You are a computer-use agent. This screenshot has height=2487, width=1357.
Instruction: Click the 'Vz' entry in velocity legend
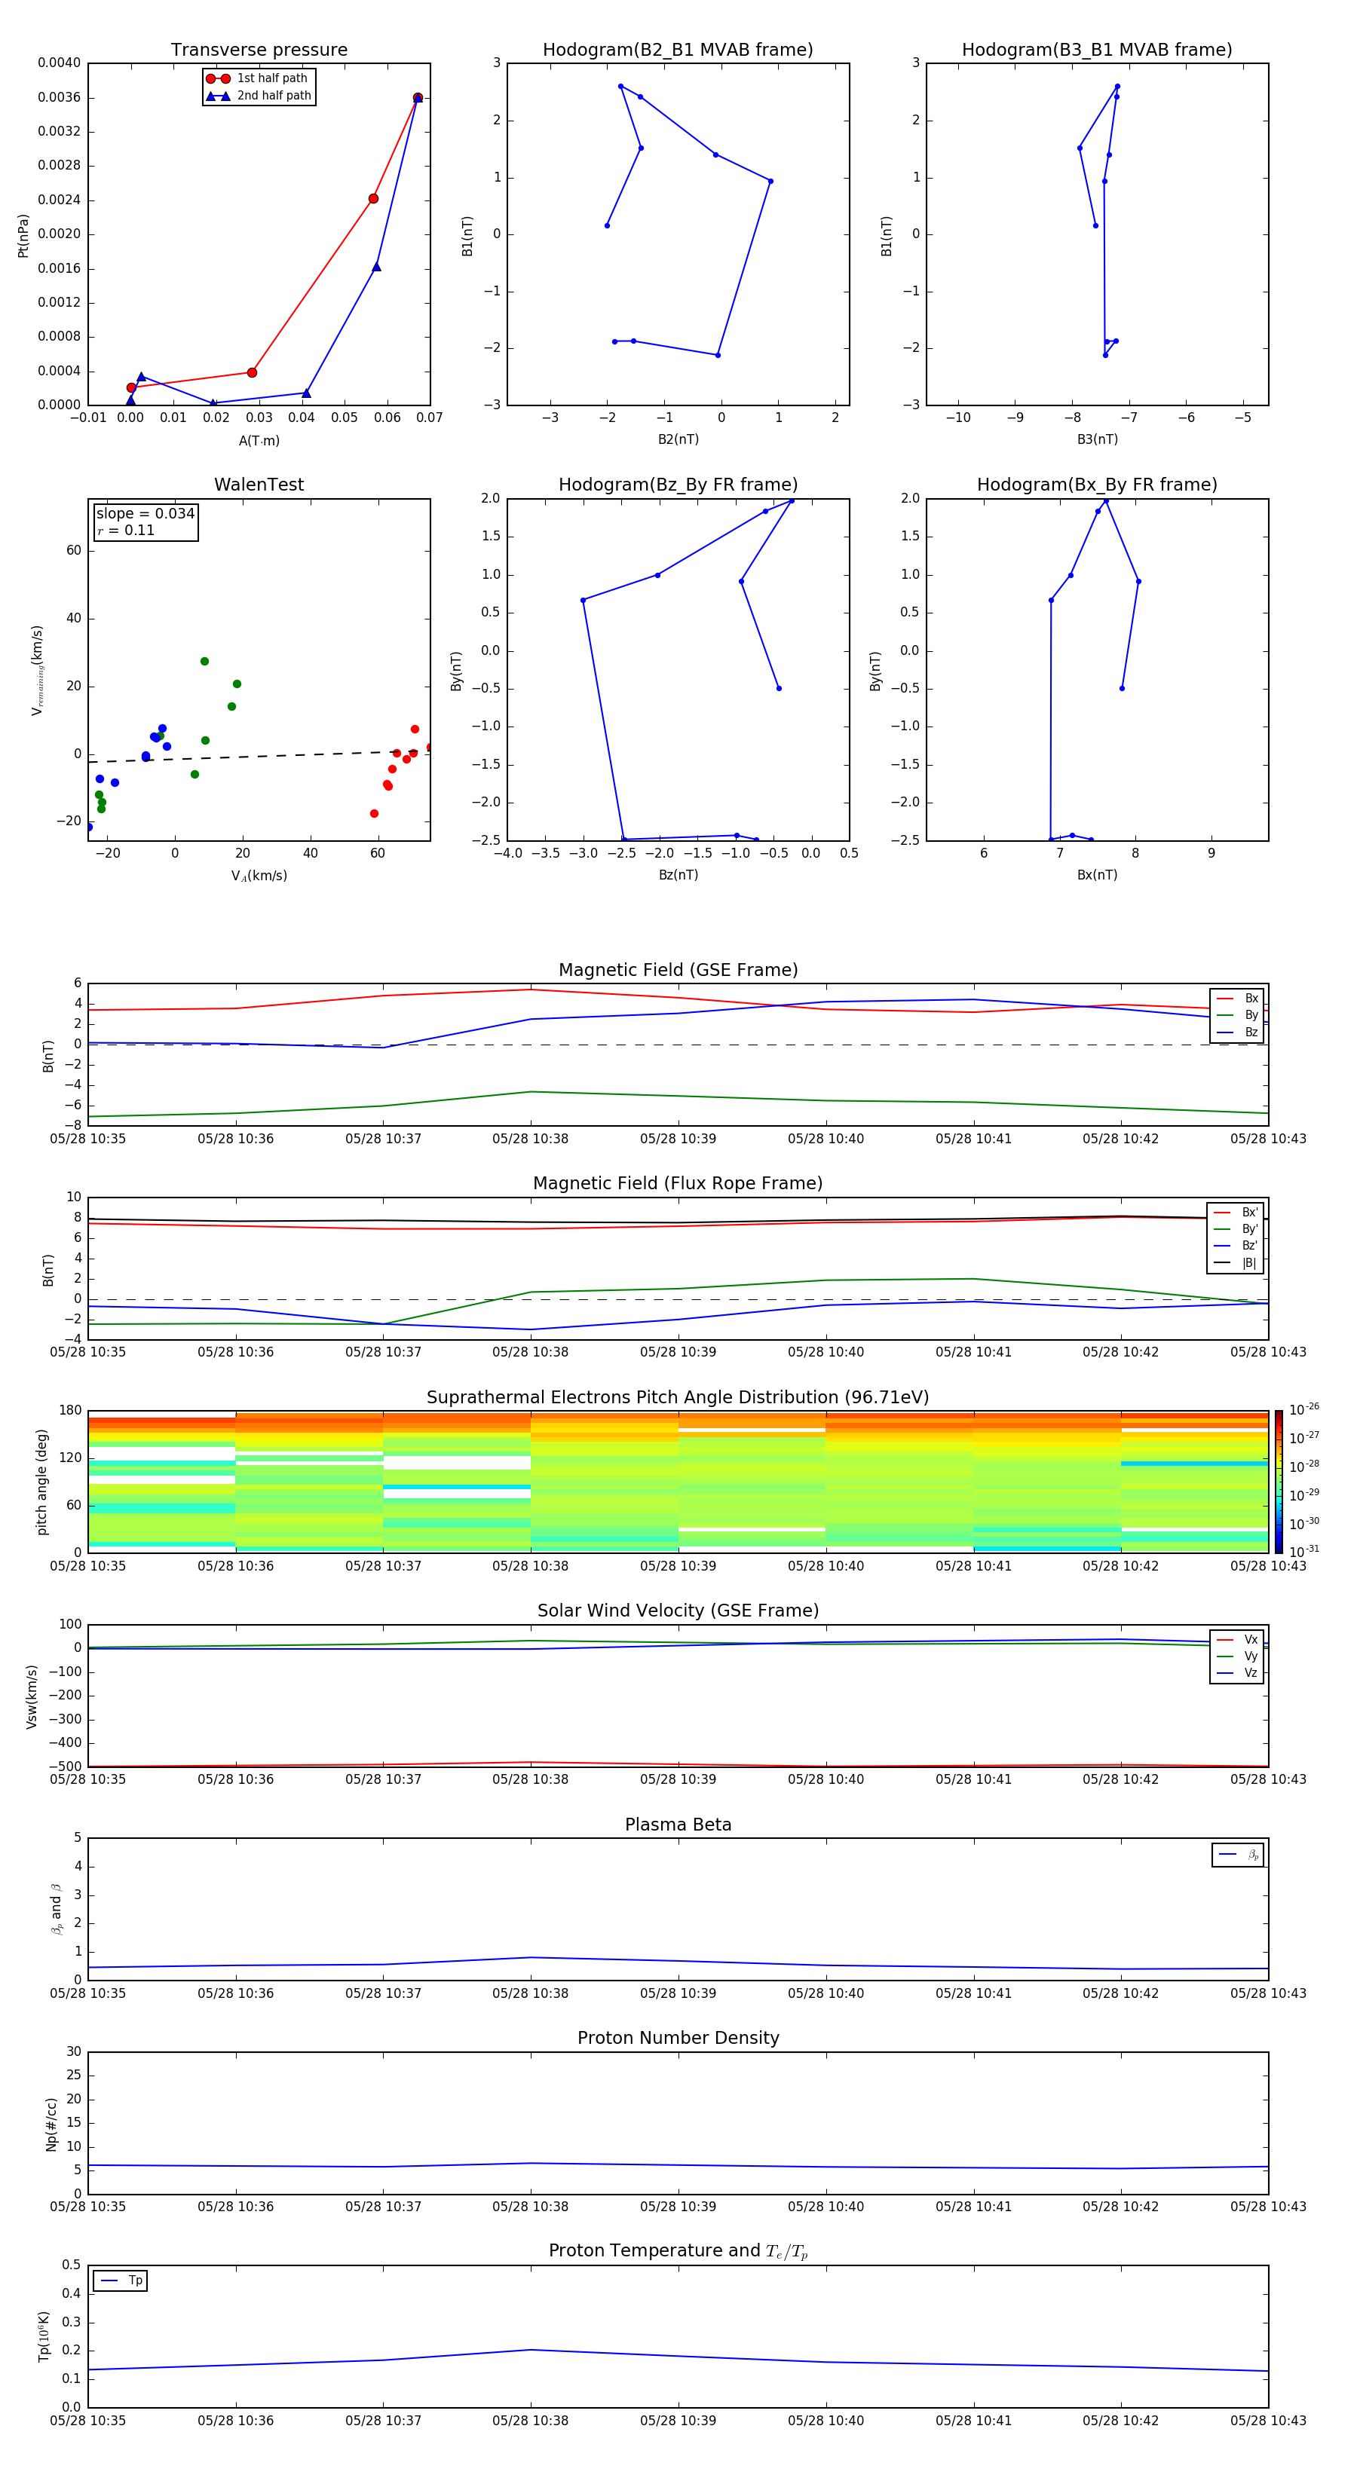(1237, 1673)
